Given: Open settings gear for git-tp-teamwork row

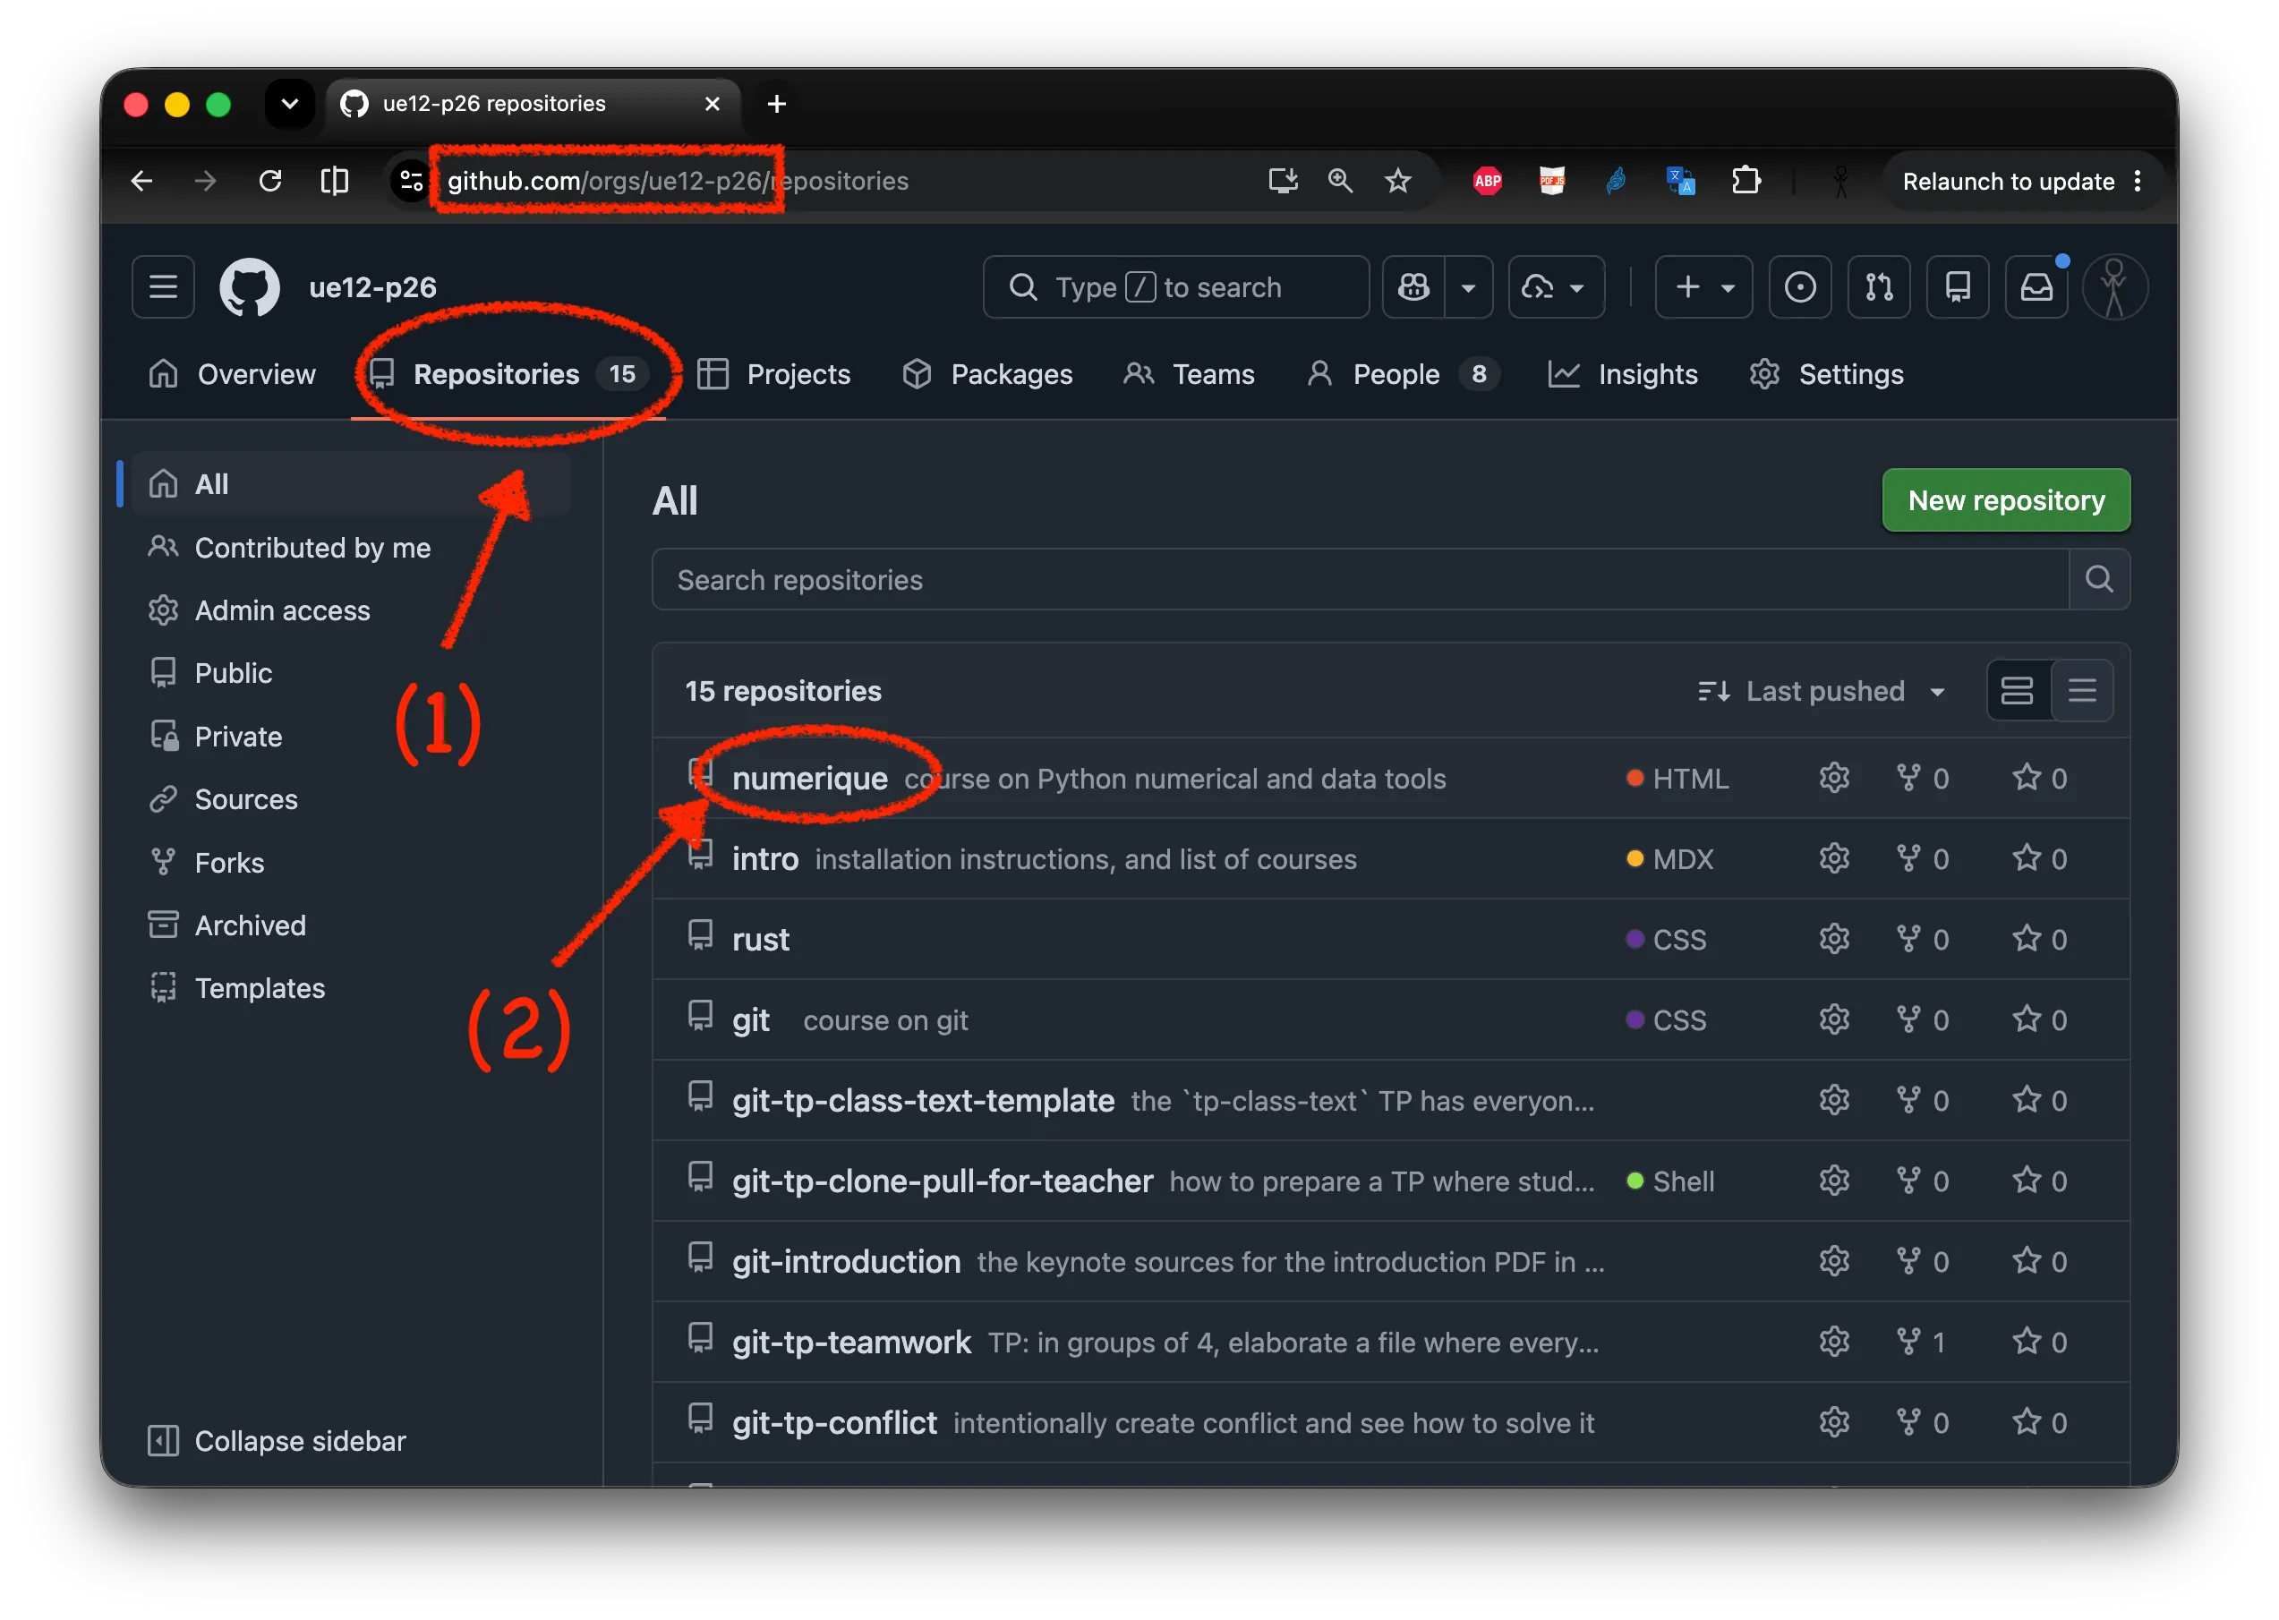Looking at the screenshot, I should coord(1834,1342).
